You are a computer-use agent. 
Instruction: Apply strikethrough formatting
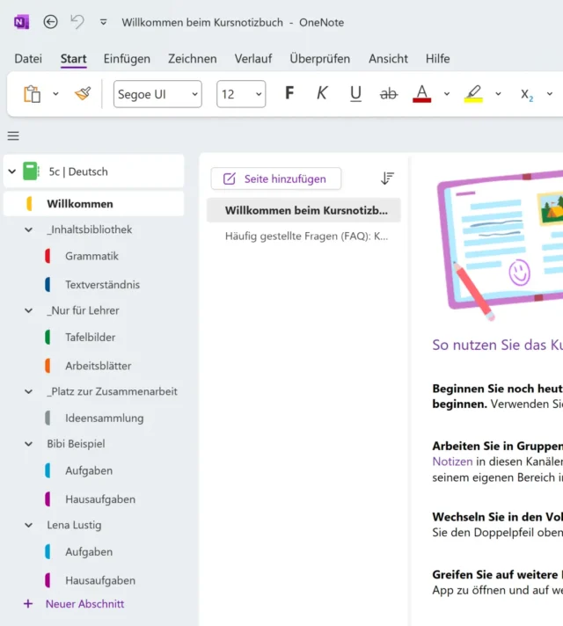(388, 94)
